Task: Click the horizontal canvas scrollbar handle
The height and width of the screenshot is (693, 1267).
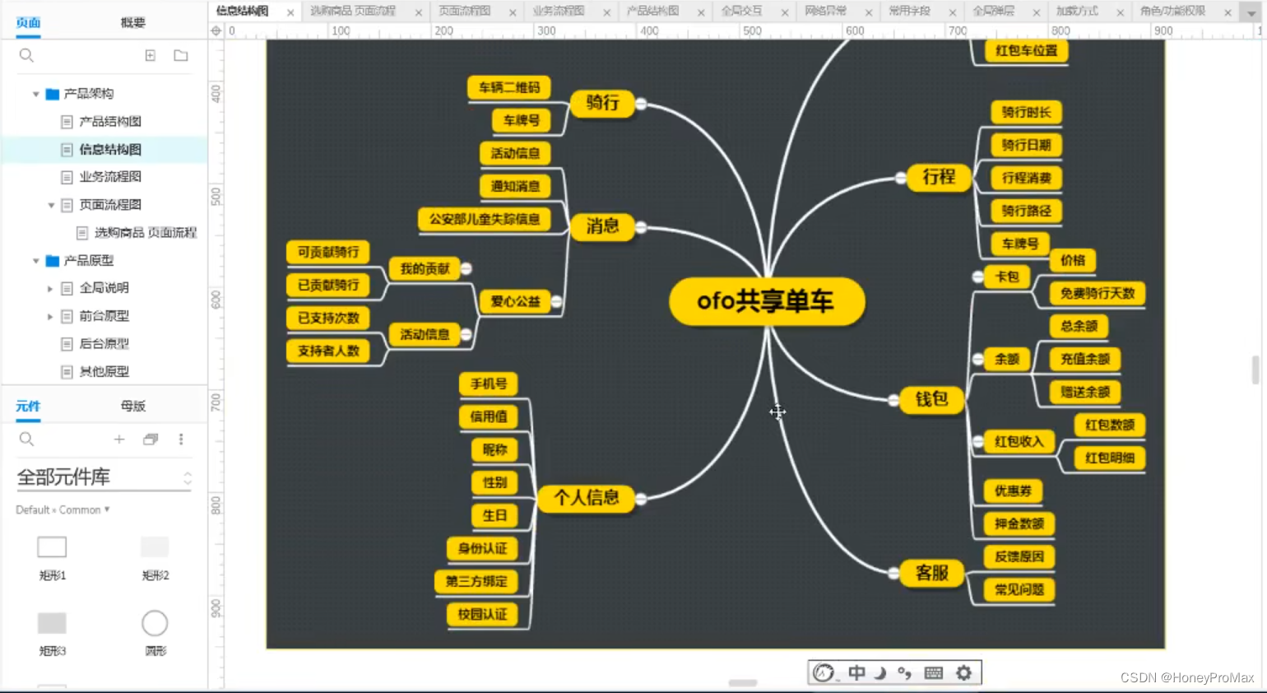Action: coord(743,683)
